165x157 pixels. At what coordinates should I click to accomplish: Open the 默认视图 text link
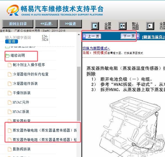[135, 26]
